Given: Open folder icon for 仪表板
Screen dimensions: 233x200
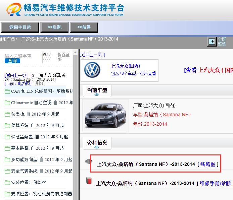Looking at the screenshot, I should point(7,114).
